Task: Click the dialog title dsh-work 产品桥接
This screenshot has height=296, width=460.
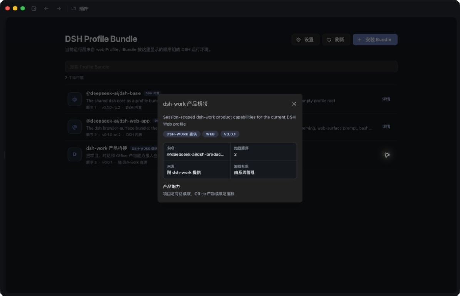Action: (186, 104)
